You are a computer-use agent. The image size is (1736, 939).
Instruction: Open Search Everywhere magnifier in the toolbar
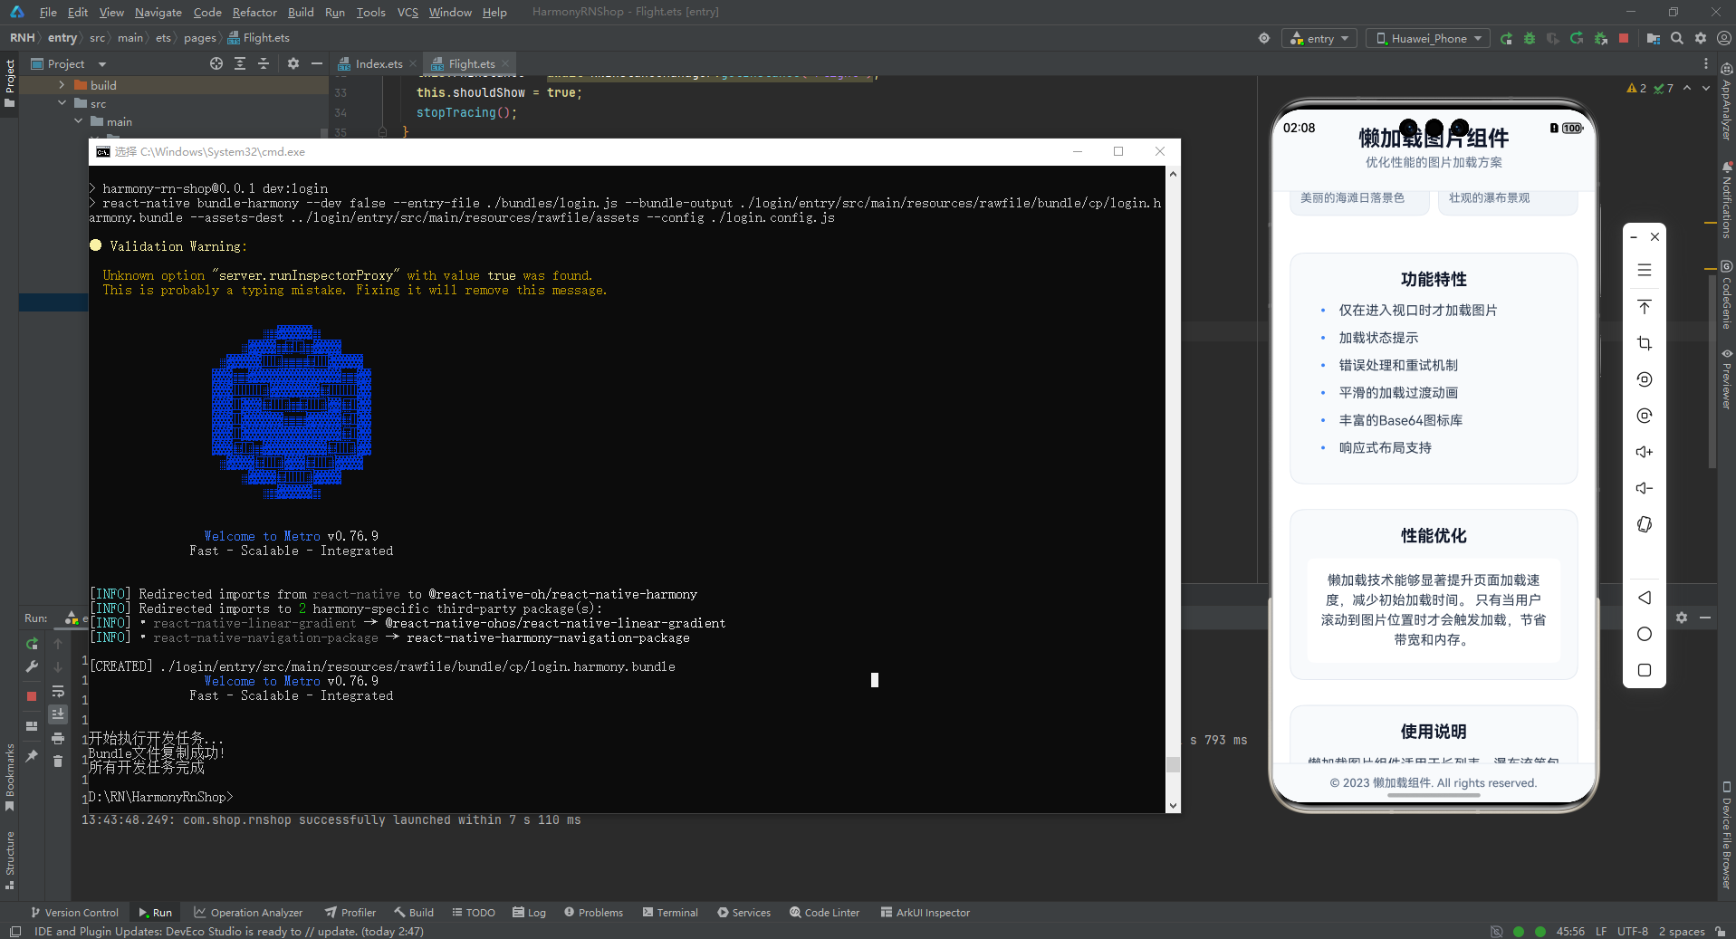[1677, 38]
